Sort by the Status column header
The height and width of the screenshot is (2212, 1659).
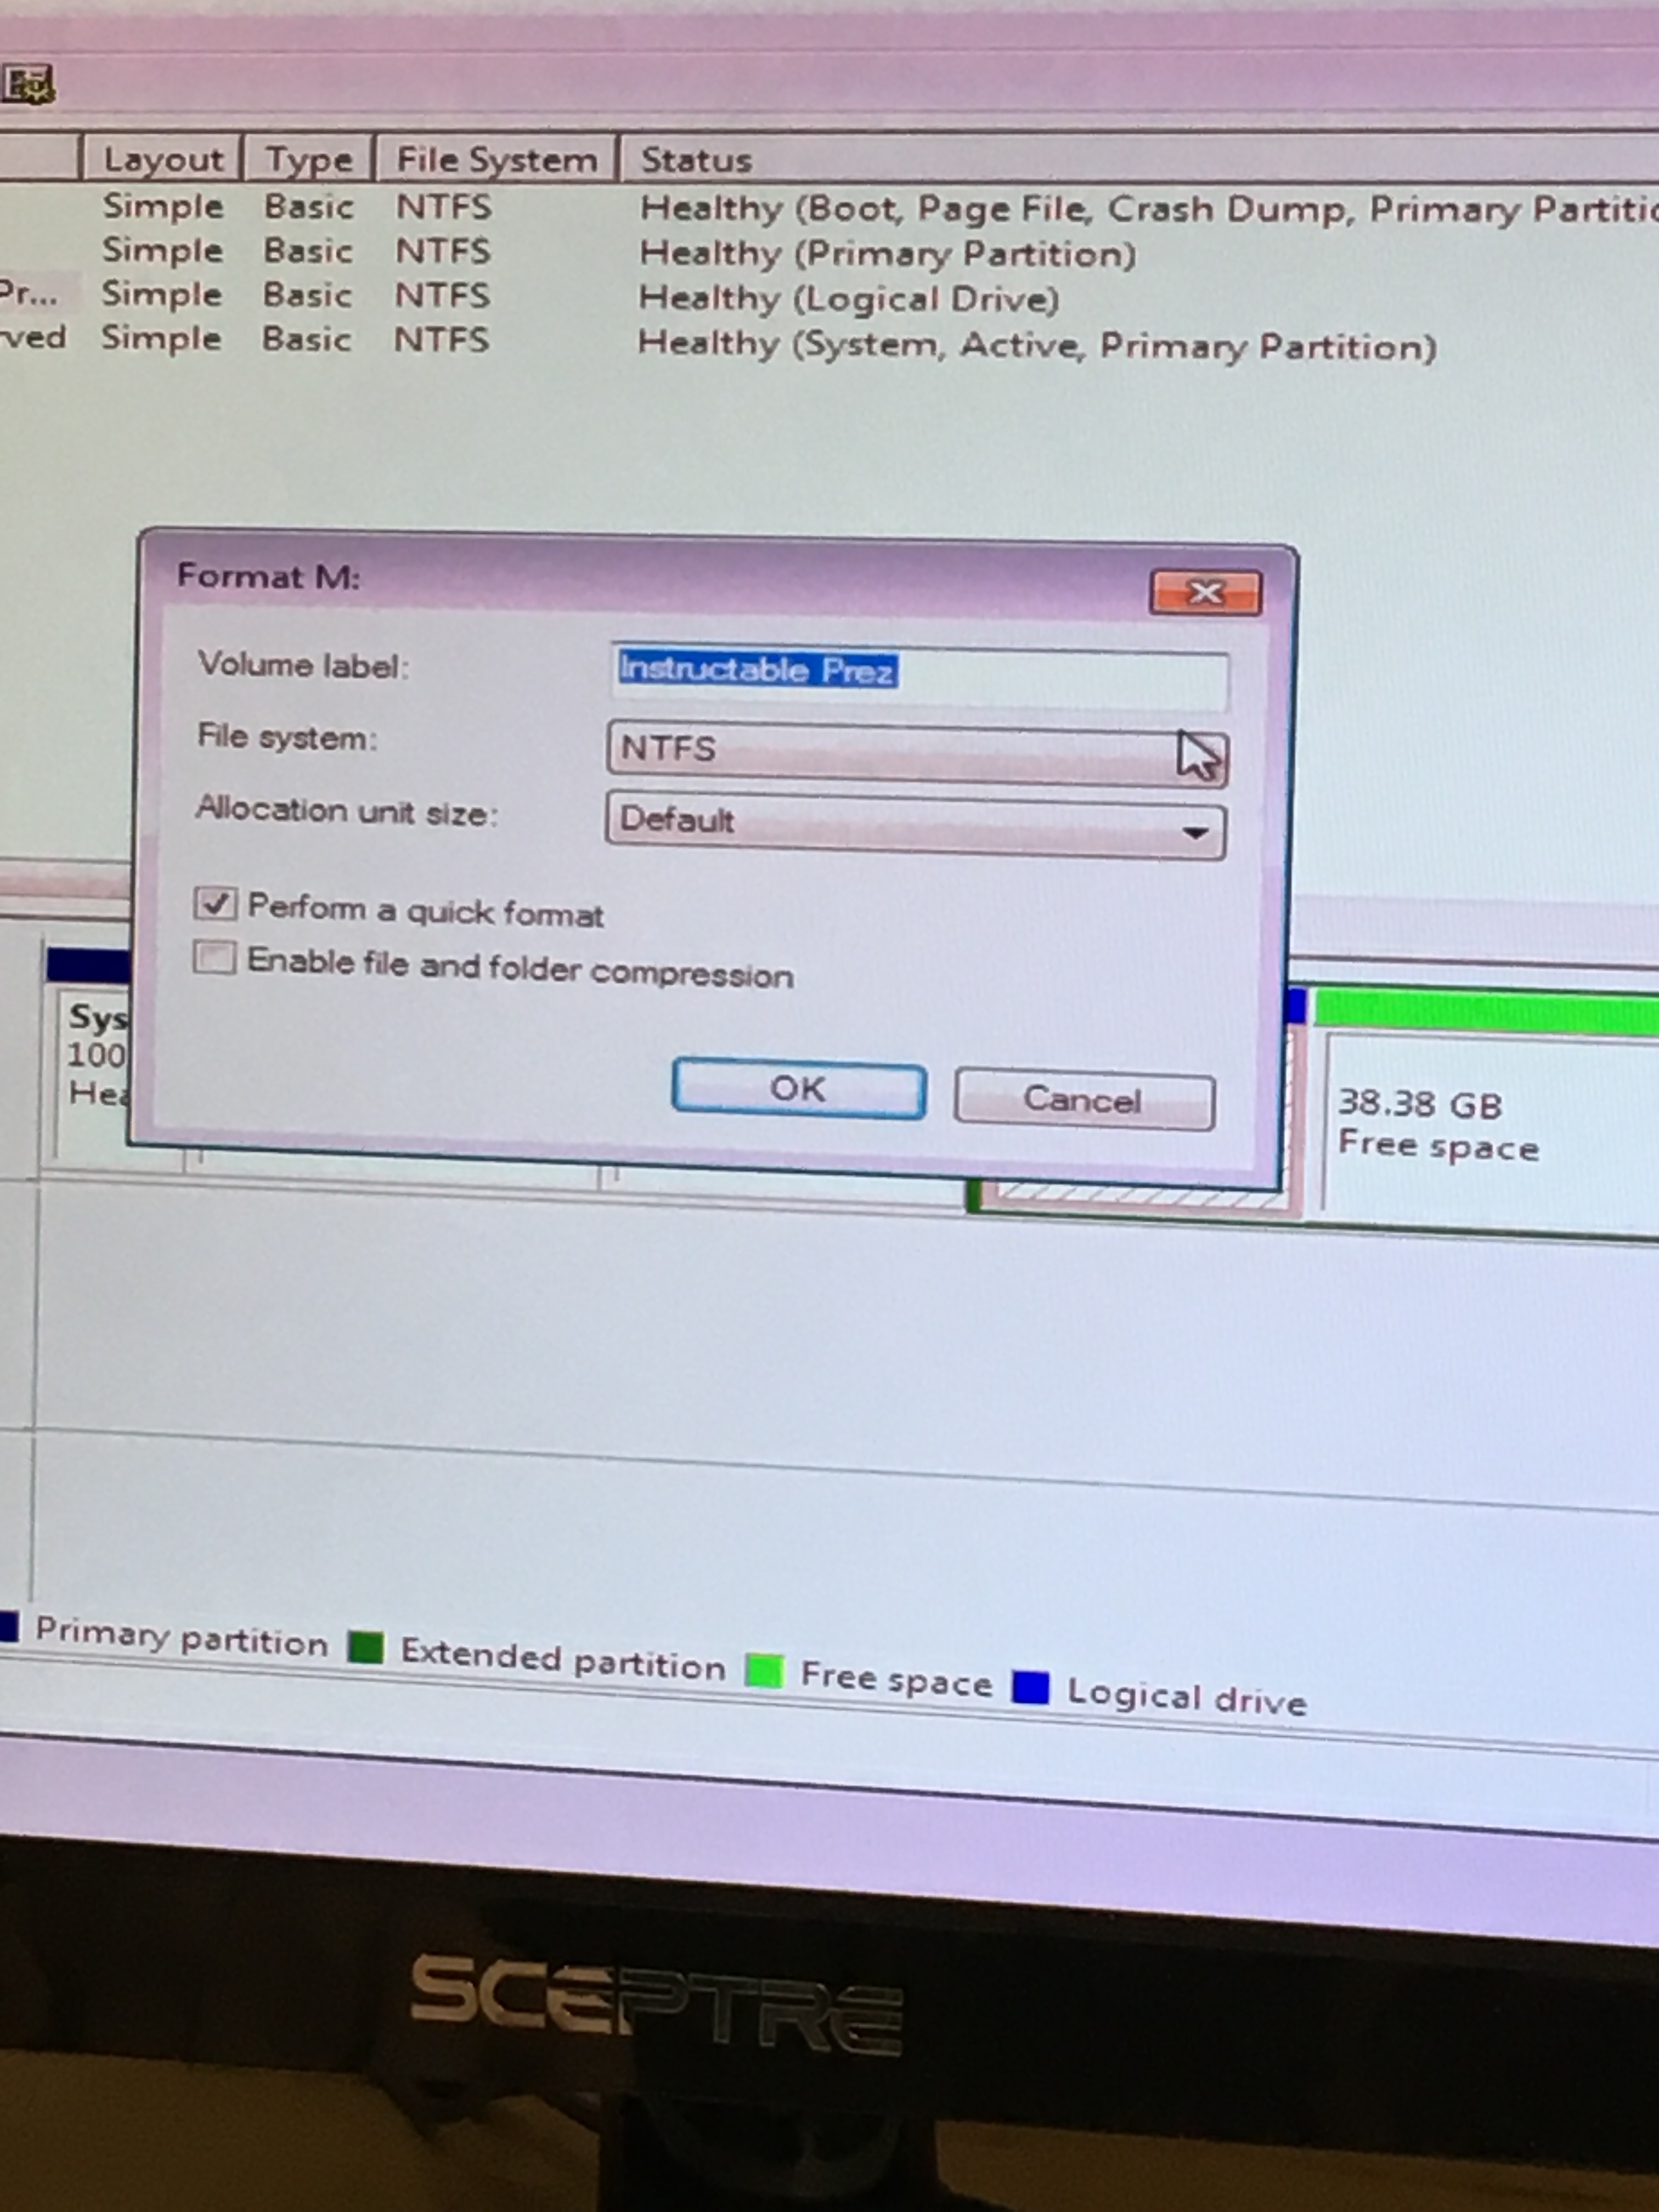tap(1139, 160)
